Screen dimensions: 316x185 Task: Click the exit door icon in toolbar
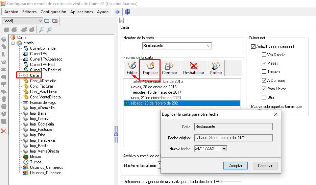coord(127,12)
